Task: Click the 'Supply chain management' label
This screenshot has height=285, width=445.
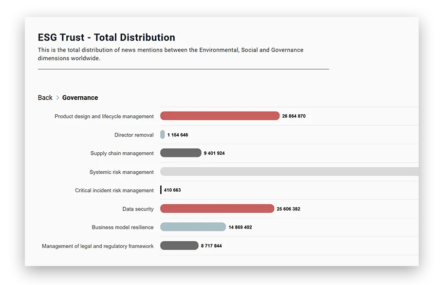Action: coord(122,153)
